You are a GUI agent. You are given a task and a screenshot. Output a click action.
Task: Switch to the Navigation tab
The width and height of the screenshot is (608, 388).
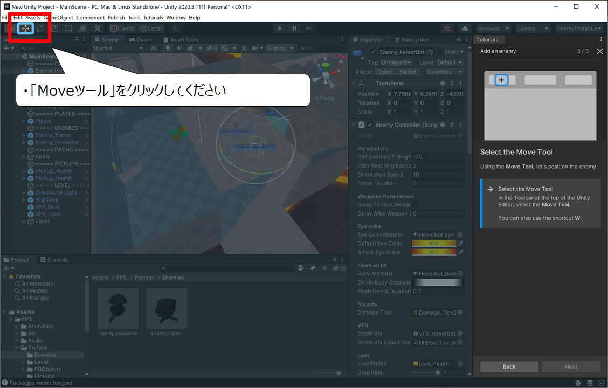(x=412, y=39)
